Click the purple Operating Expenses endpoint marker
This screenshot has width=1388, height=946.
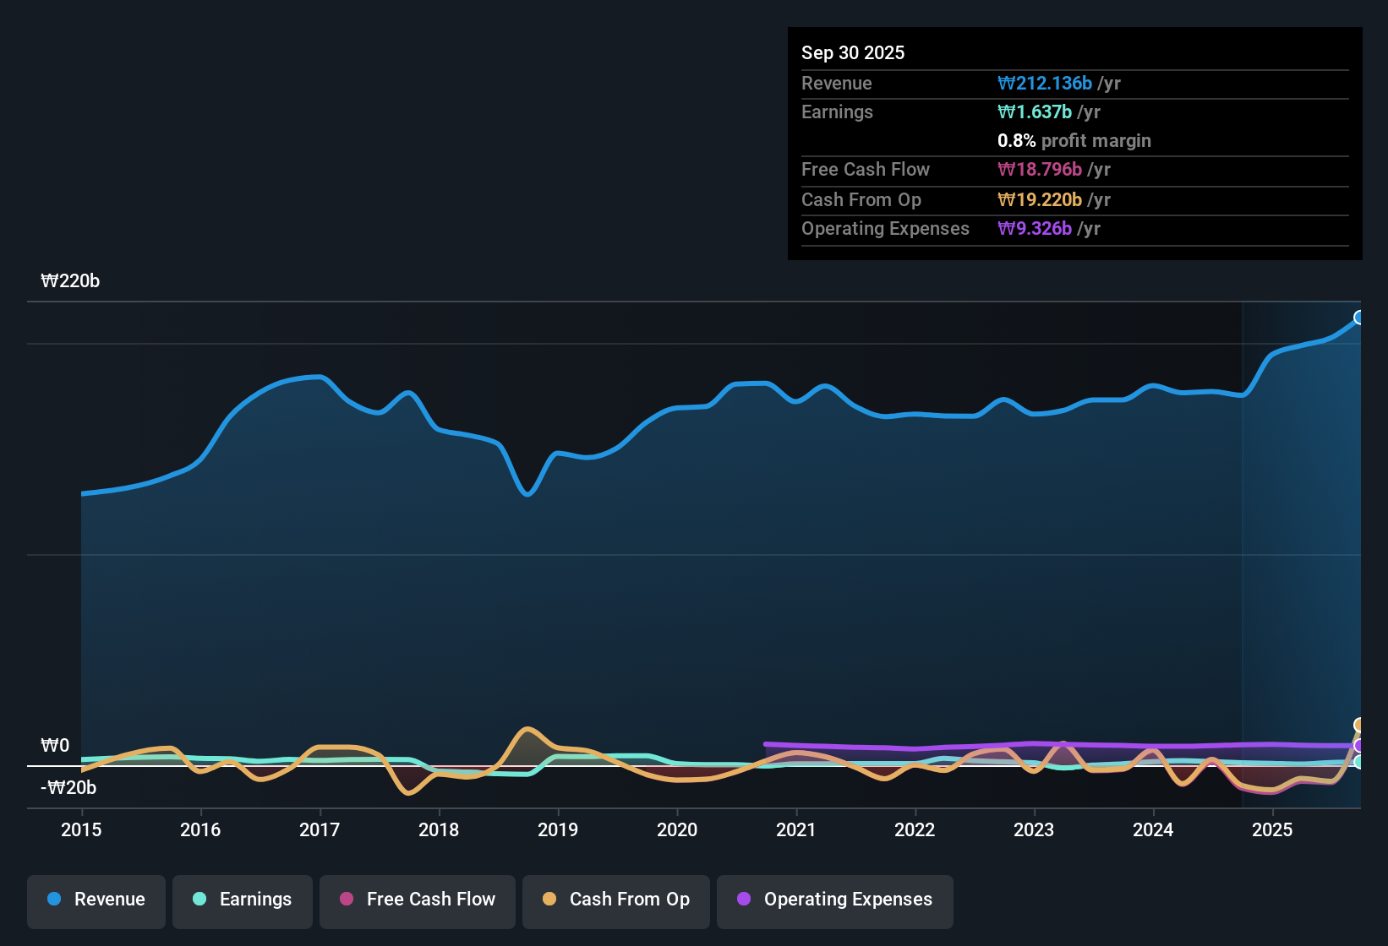[1358, 744]
